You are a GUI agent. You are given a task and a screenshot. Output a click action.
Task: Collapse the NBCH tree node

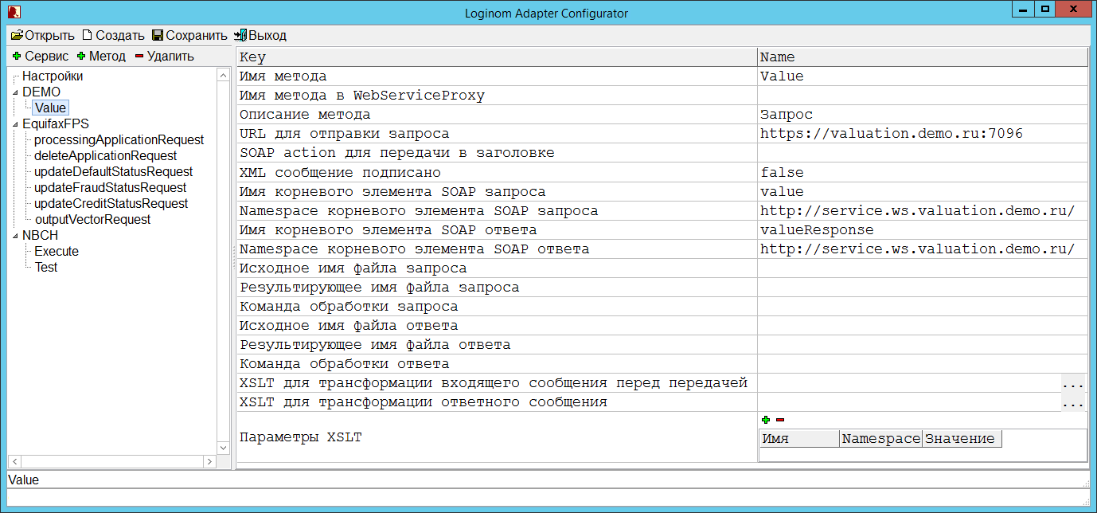15,236
